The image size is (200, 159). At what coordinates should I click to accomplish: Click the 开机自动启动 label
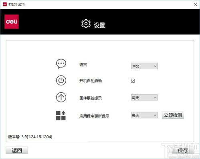(x=91, y=81)
